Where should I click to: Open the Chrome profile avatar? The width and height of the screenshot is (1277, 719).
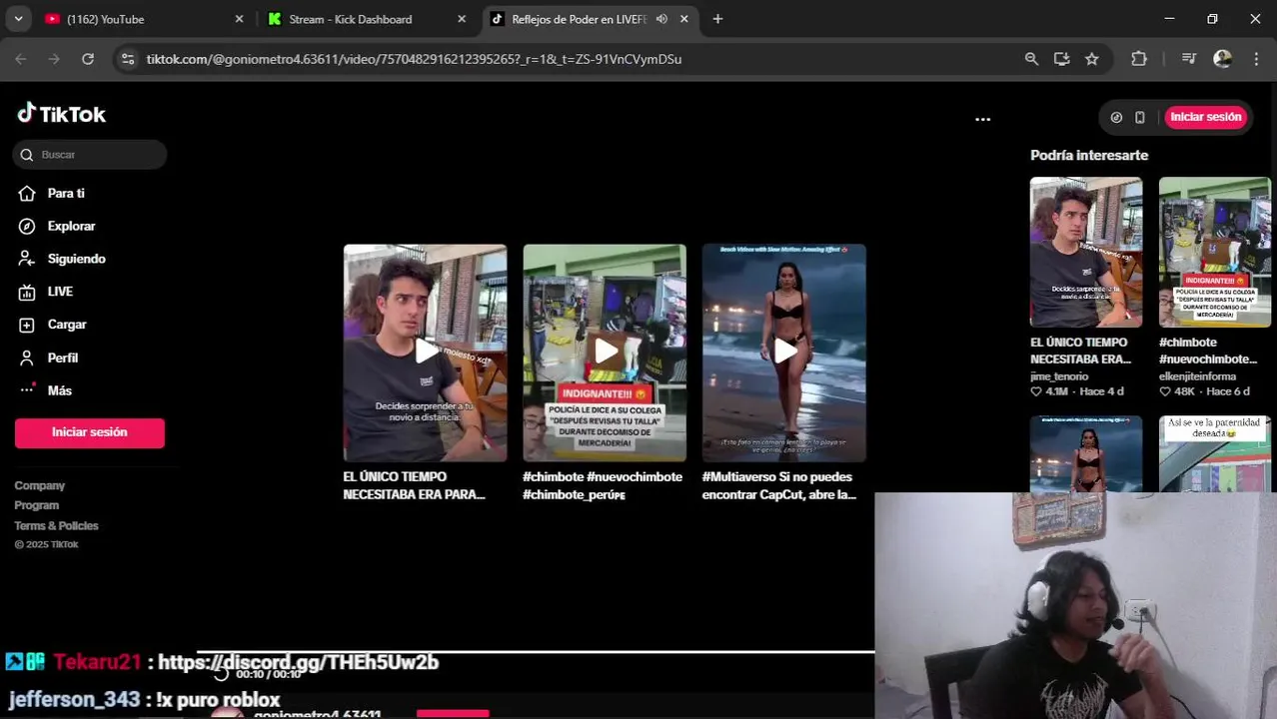(1222, 59)
